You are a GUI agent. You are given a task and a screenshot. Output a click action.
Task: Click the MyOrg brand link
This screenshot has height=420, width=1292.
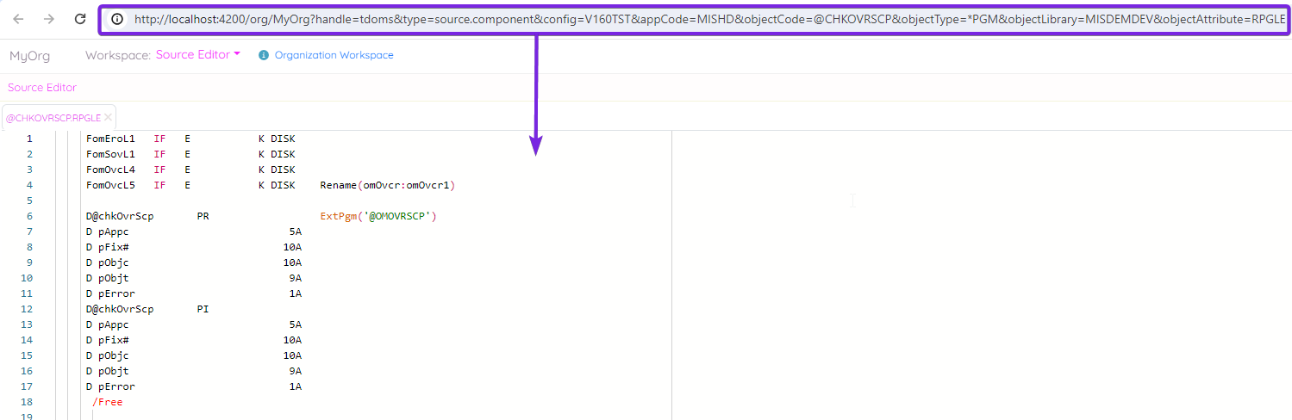[29, 56]
